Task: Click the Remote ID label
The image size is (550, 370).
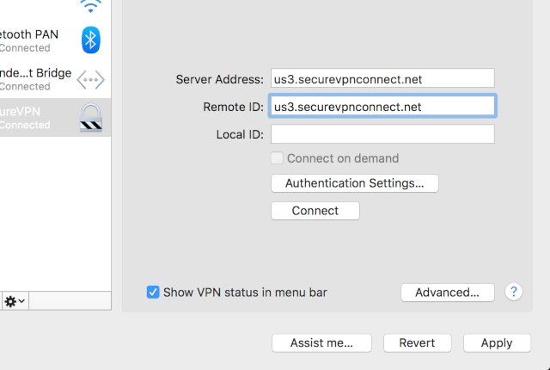Action: point(233,107)
